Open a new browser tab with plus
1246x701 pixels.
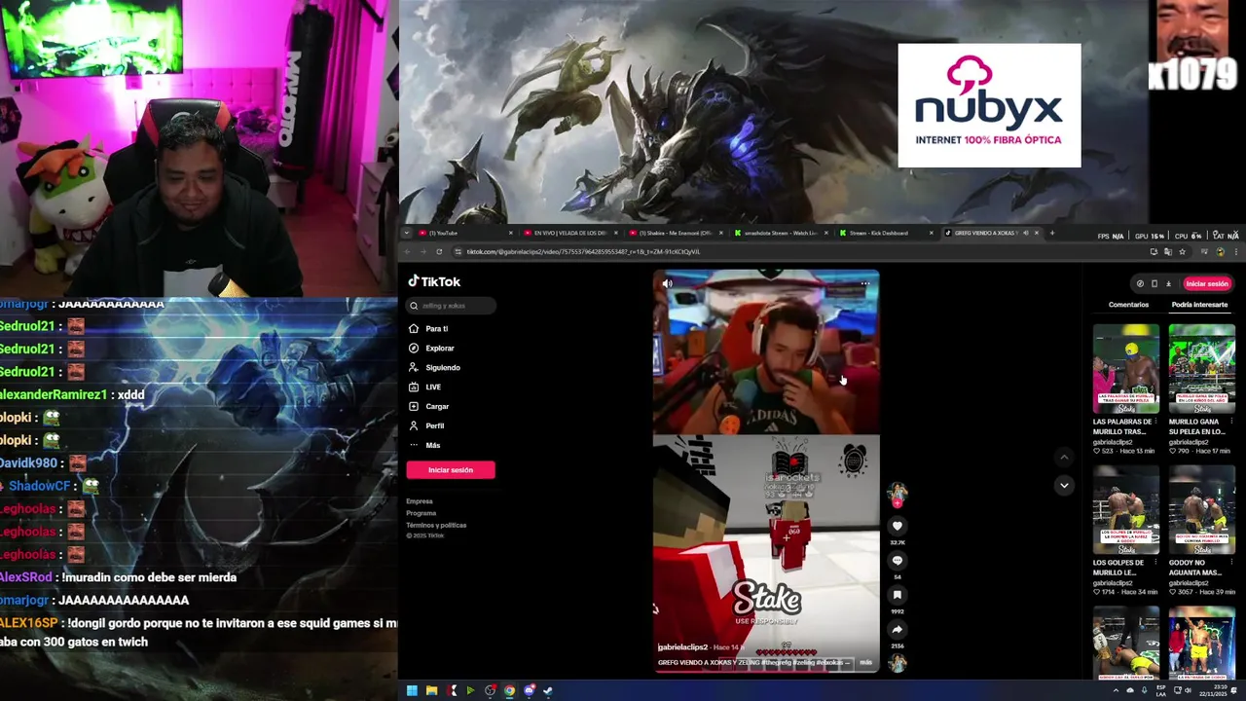click(x=1051, y=233)
